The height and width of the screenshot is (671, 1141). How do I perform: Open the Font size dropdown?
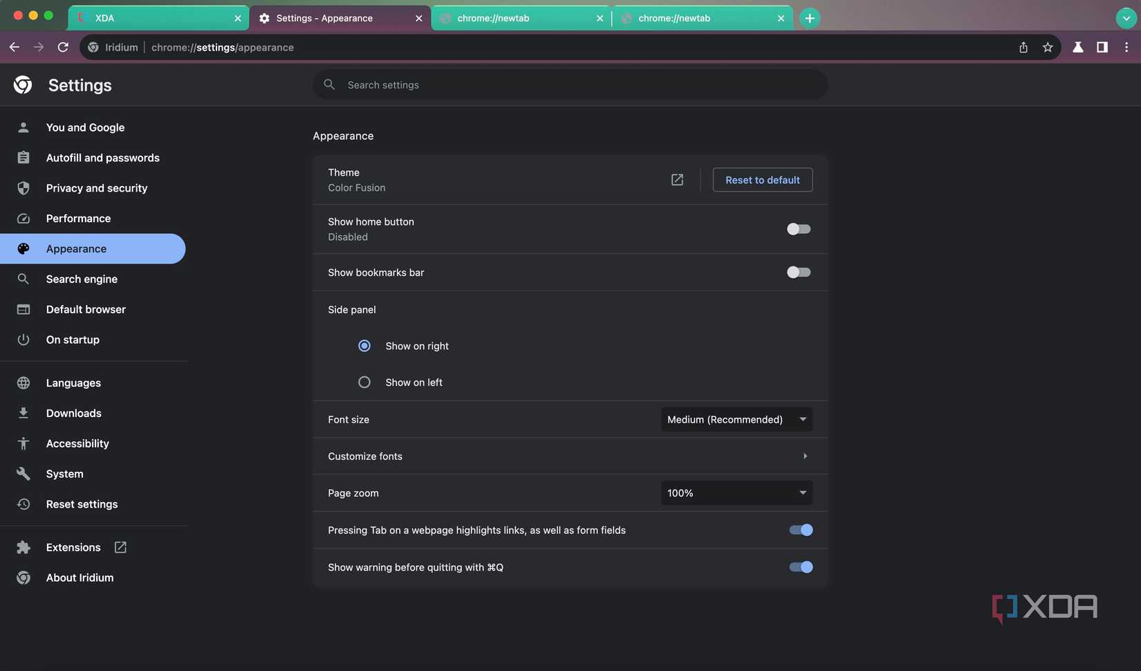point(736,419)
